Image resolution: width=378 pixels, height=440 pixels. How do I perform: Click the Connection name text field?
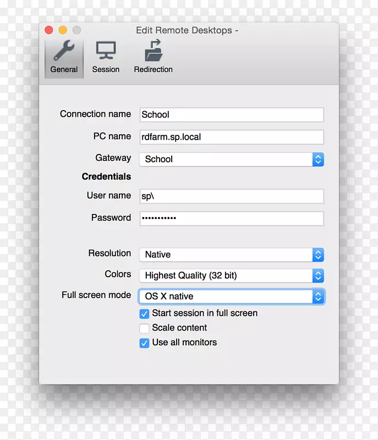(231, 115)
